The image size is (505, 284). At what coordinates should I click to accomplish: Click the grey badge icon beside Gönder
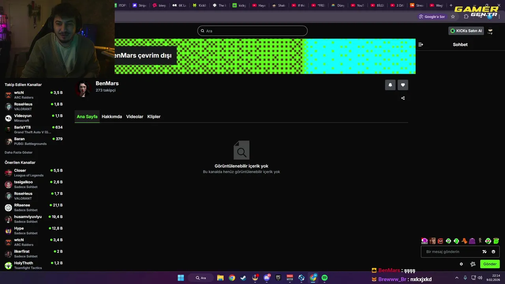click(473, 264)
